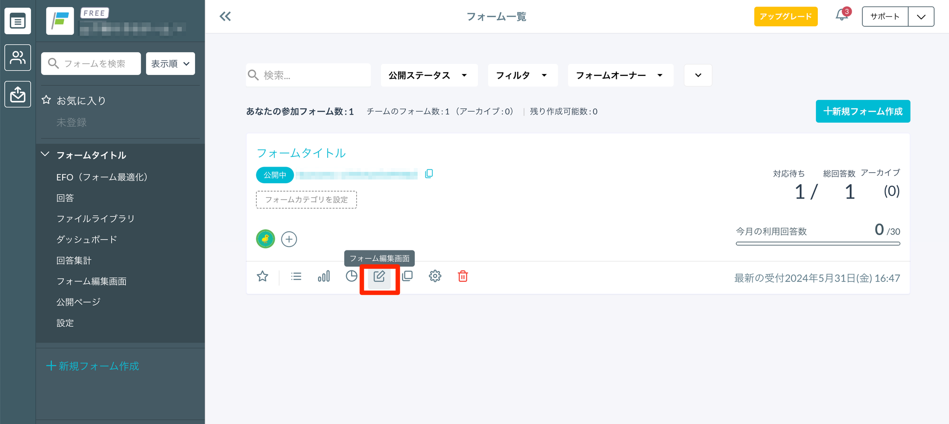This screenshot has width=949, height=424.
Task: Copy the public form URL
Action: [429, 174]
